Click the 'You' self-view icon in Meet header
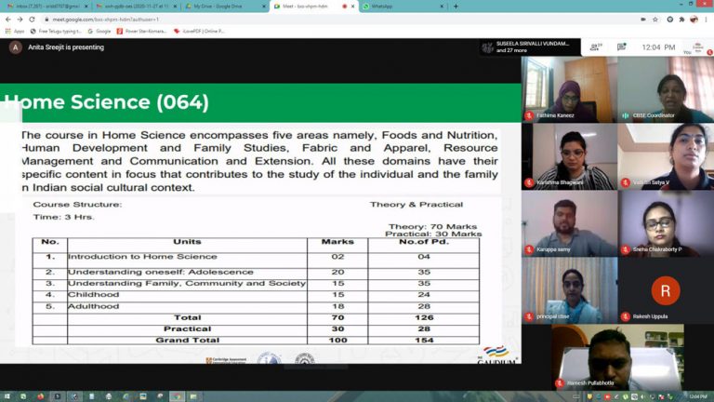The height and width of the screenshot is (402, 714). pos(697,47)
